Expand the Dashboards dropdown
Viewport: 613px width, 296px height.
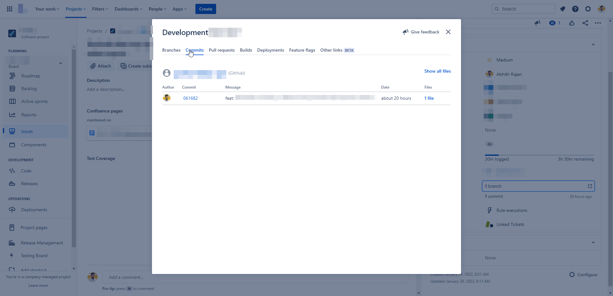(128, 9)
